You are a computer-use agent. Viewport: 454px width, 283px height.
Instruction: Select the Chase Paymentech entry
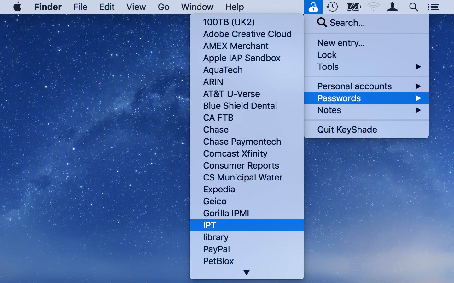click(247, 141)
